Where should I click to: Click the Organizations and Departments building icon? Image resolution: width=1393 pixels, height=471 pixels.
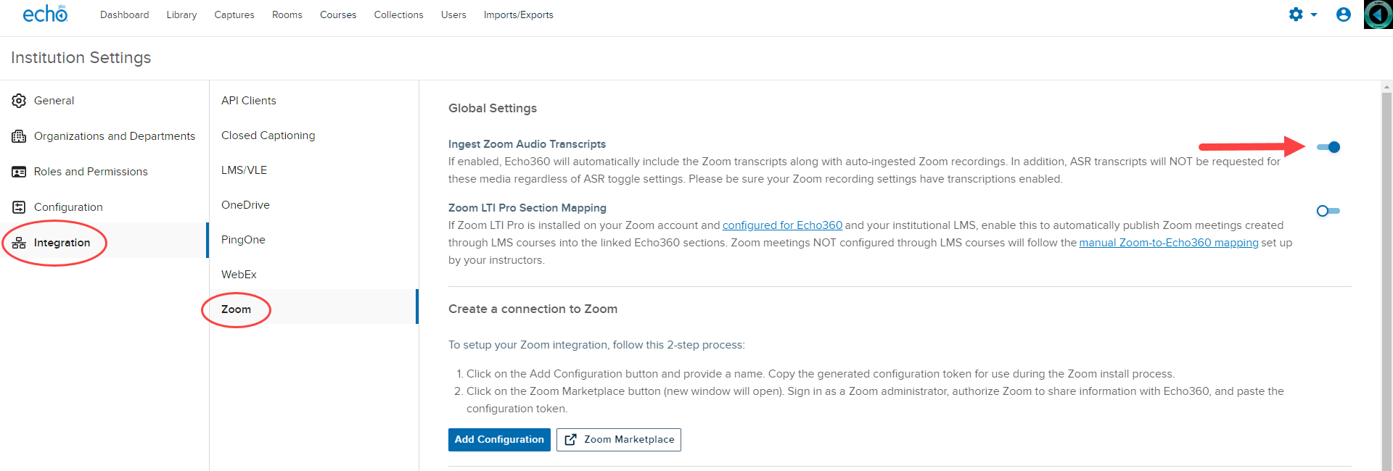click(x=19, y=136)
